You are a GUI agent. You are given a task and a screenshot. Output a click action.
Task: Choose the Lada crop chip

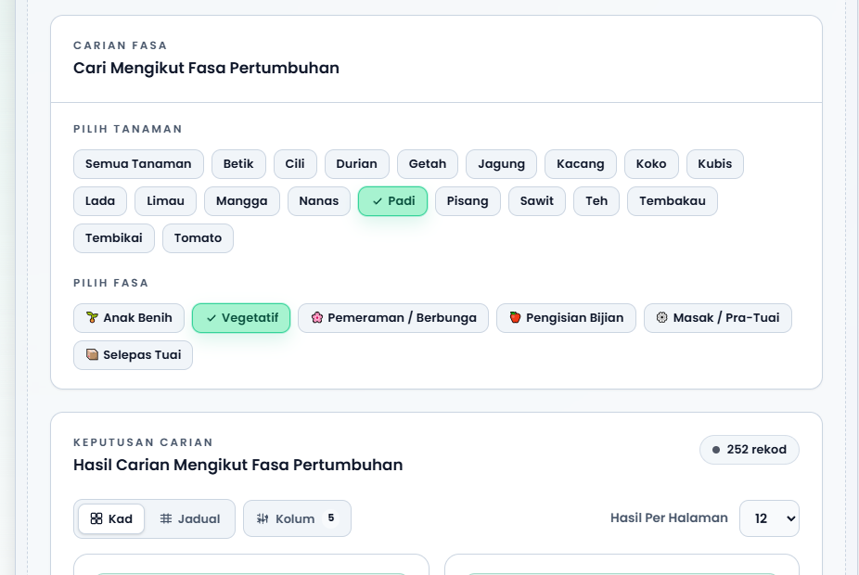click(x=100, y=201)
